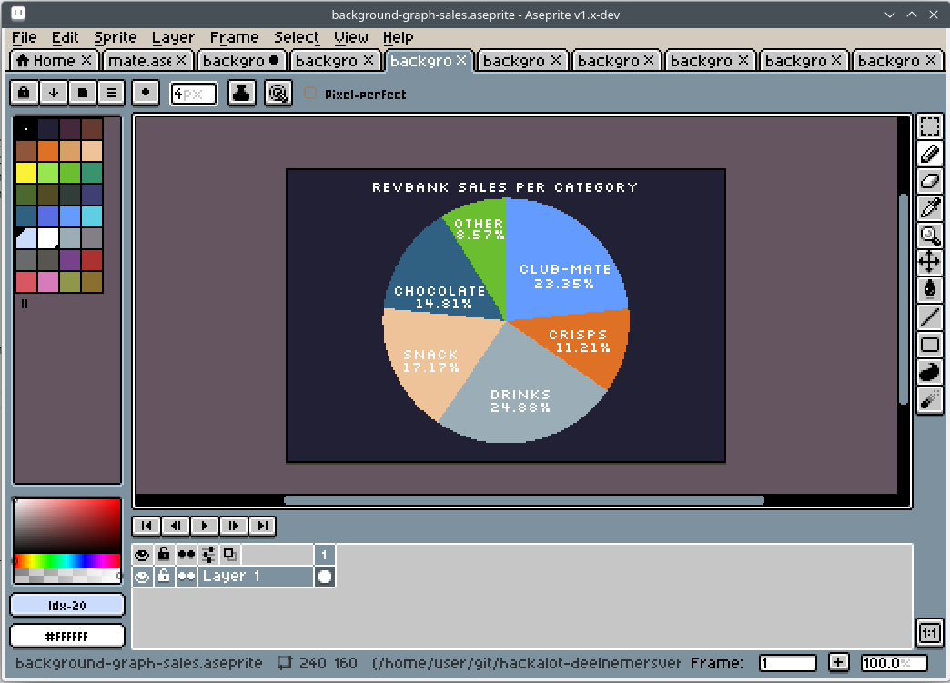Click the ink type button
This screenshot has height=683, width=950.
coord(241,94)
